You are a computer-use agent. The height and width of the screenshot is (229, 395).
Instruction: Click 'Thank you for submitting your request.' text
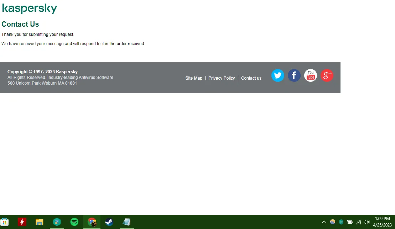tap(38, 34)
